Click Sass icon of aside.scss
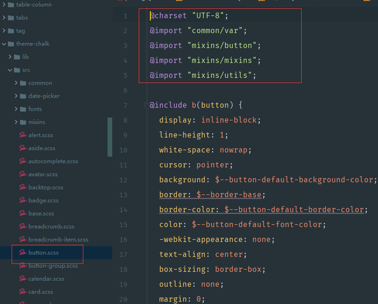This screenshot has height=304, width=378. click(x=23, y=148)
